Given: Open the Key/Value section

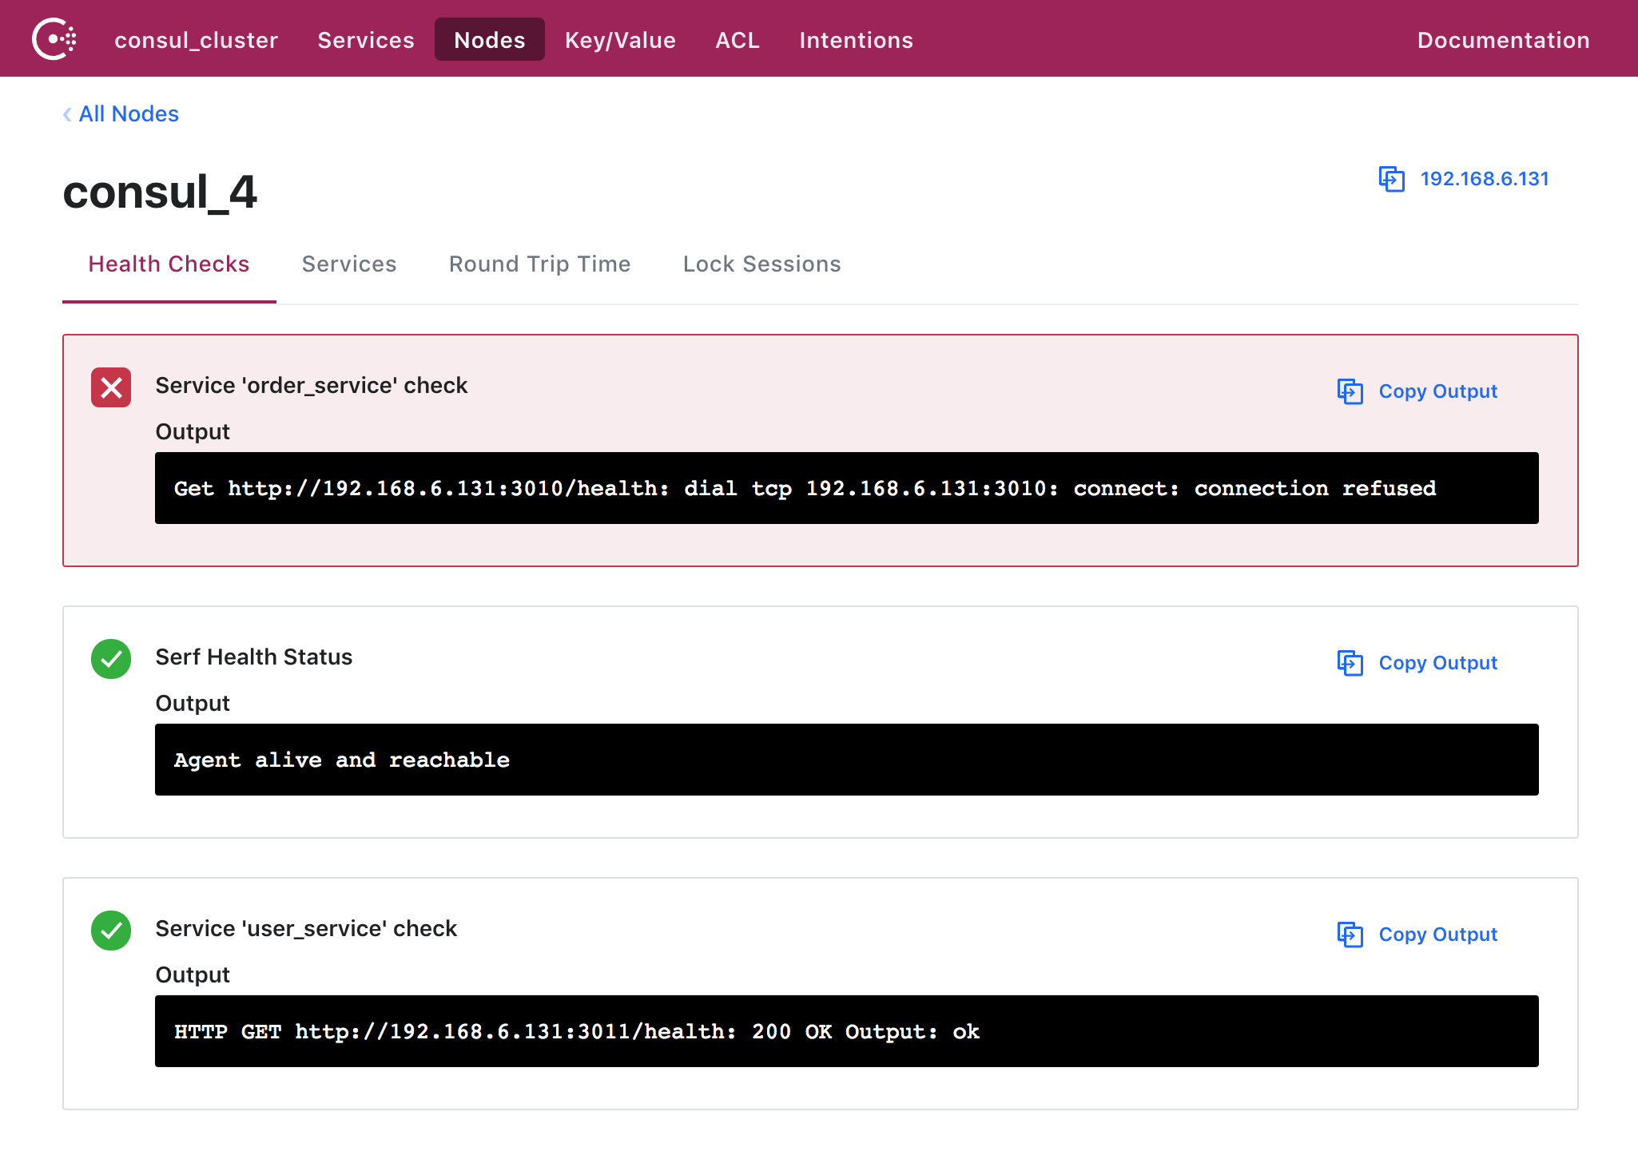Looking at the screenshot, I should pos(620,39).
